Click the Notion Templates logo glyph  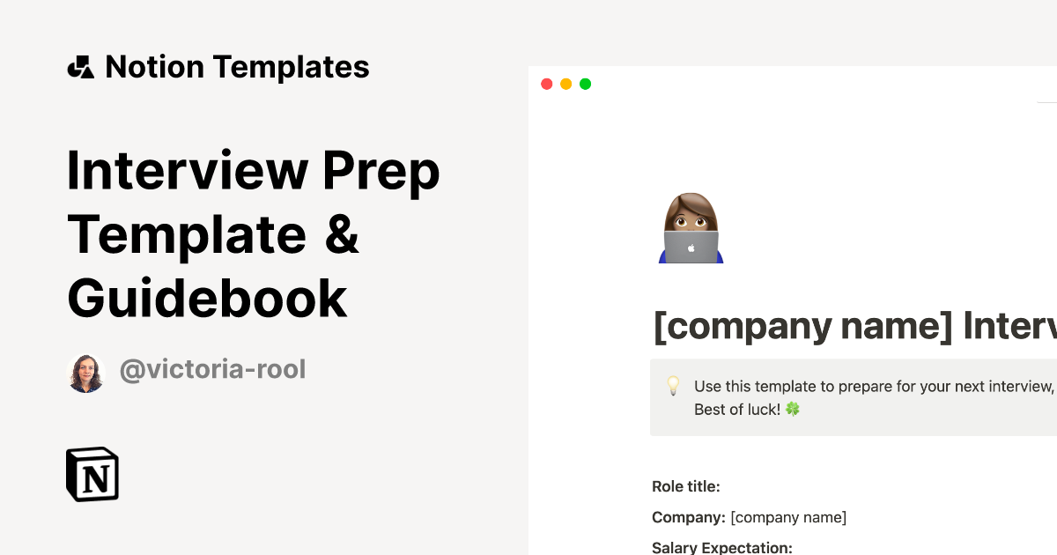[81, 66]
